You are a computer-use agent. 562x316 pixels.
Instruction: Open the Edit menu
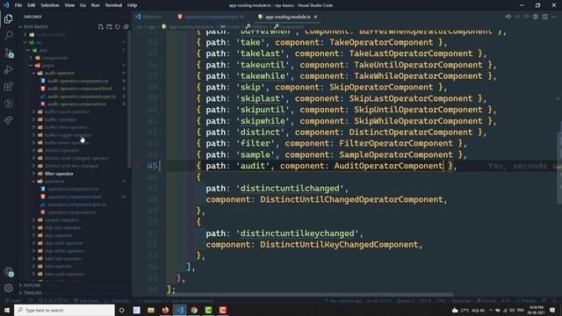pos(32,5)
